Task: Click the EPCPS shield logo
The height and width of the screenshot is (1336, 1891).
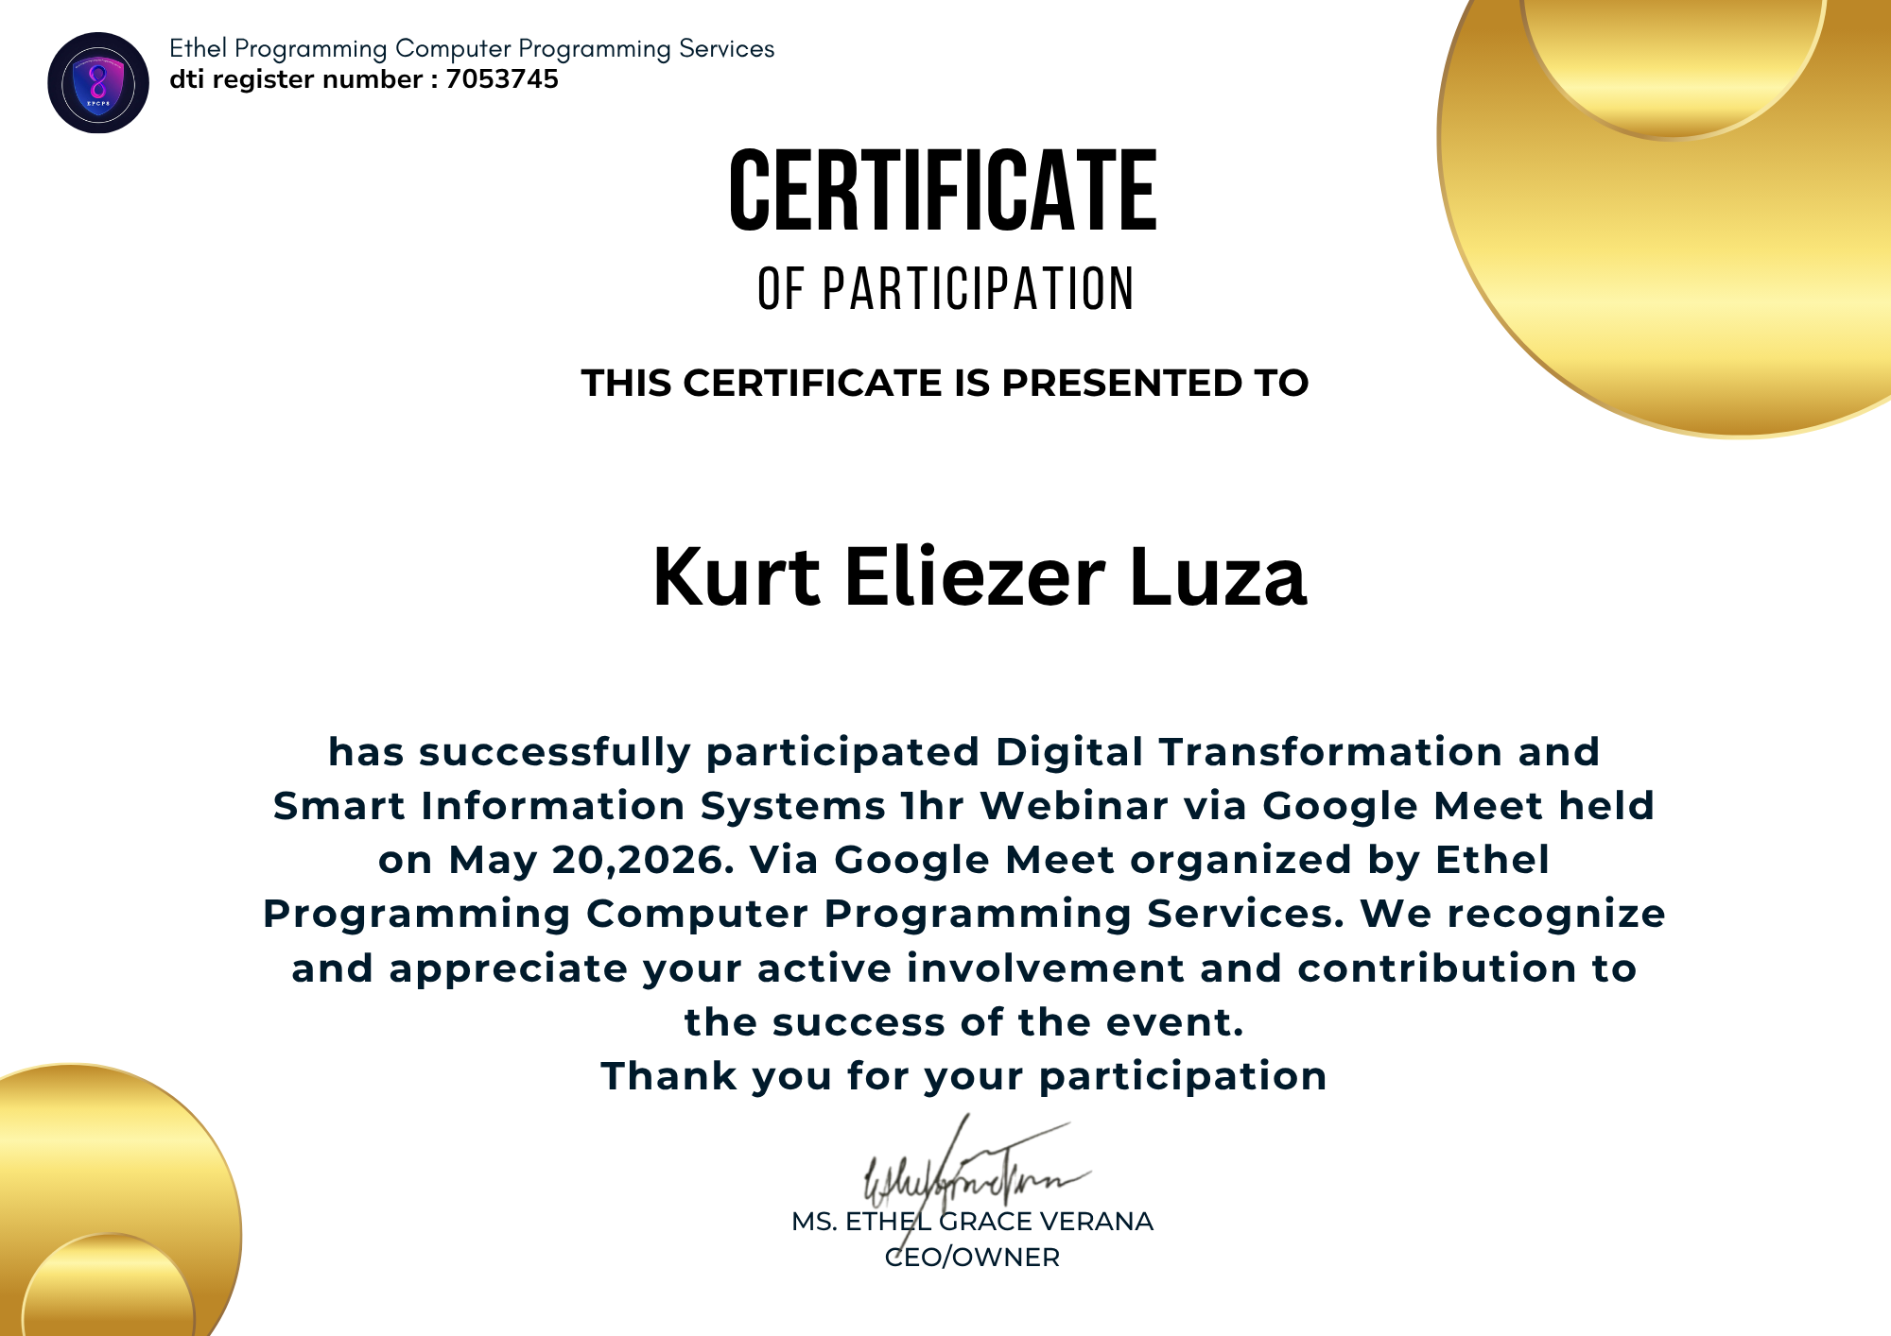Action: click(x=98, y=83)
